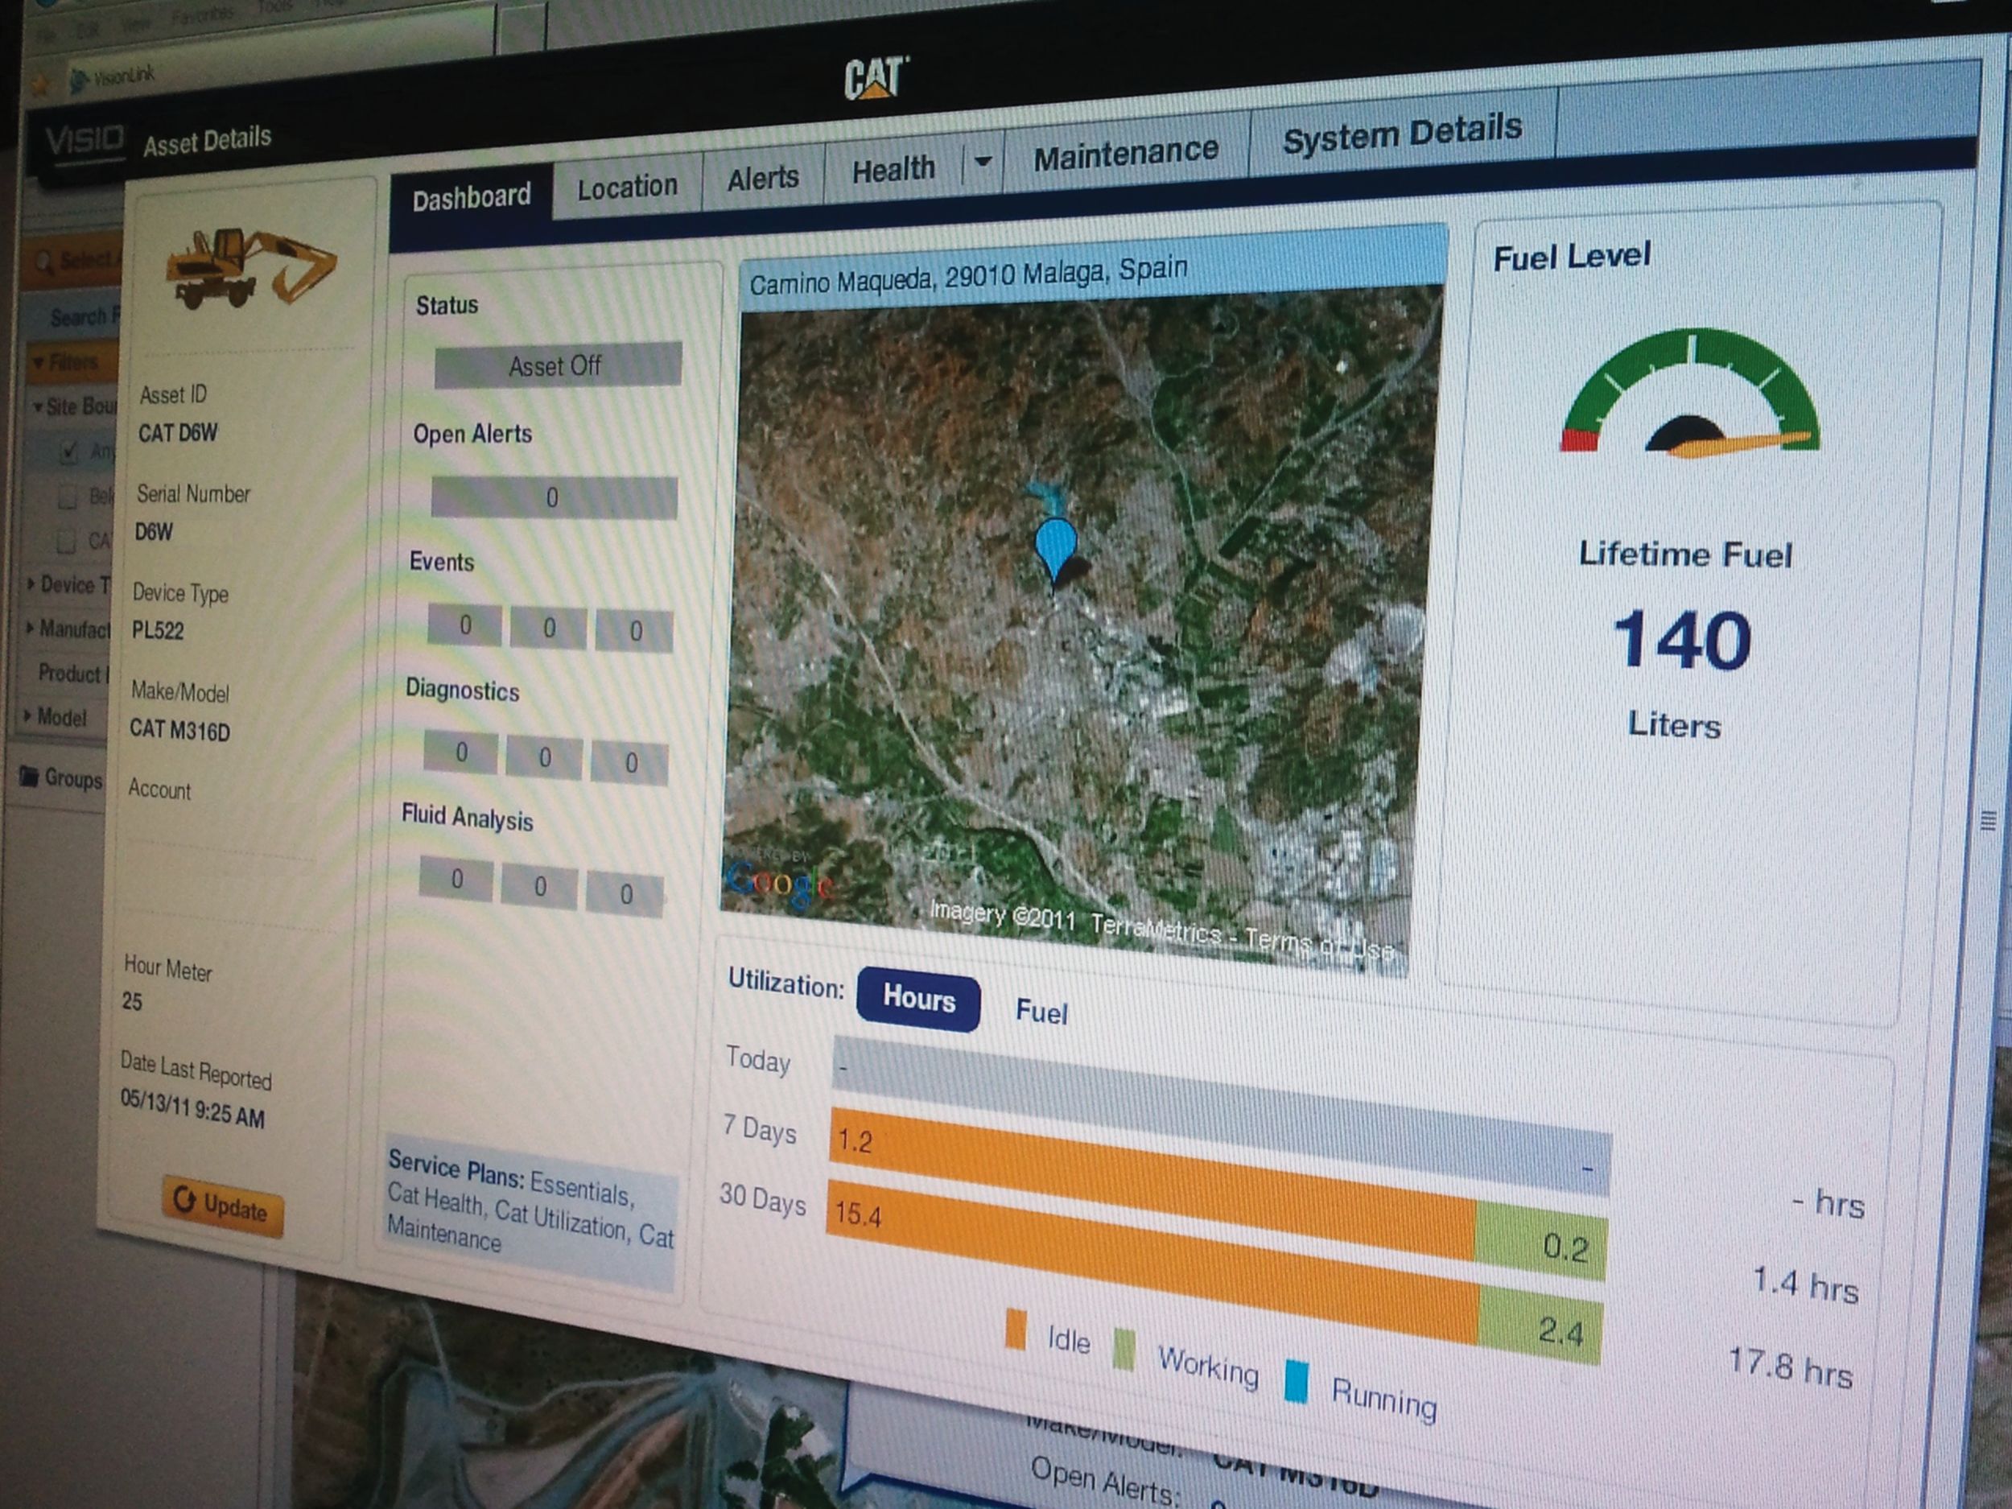2012x1509 pixels.
Task: Check the CA... site boundary checkbox
Action: tap(65, 540)
